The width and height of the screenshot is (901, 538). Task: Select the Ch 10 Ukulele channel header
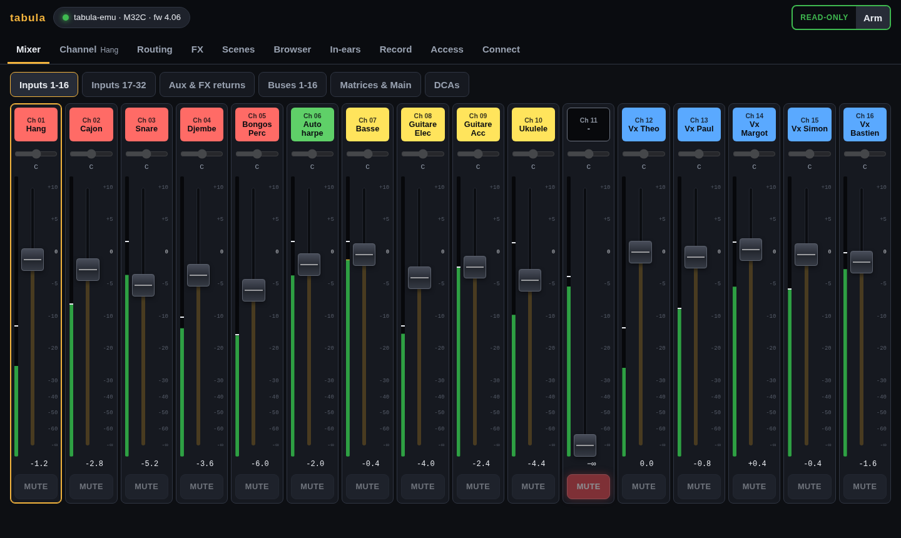tap(533, 124)
